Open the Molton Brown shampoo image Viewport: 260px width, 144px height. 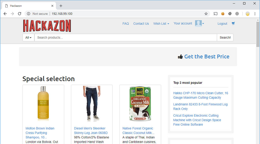[x=43, y=103]
